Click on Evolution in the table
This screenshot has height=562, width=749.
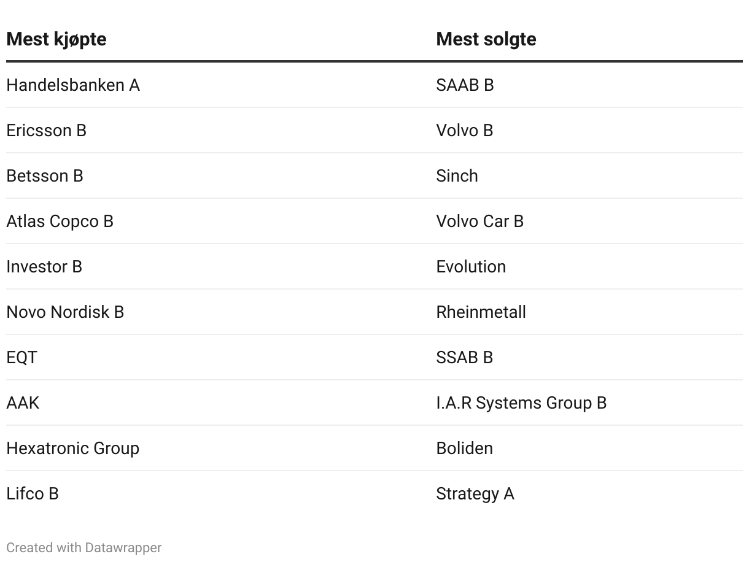(471, 267)
